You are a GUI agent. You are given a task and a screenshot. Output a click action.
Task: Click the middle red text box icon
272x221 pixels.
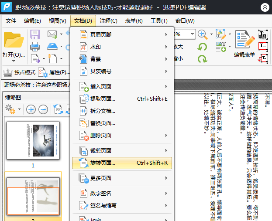click(263, 46)
